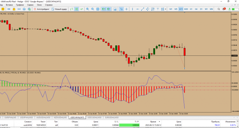Take a chart screenshot with camera icon
239x128 pixels.
click(x=115, y=9)
